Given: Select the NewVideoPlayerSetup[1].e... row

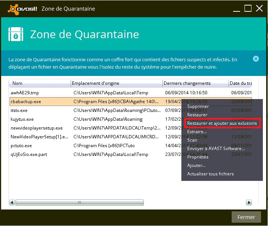Looking at the screenshot, I should tap(95, 137).
